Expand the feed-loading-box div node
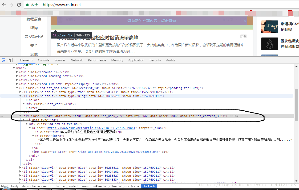The image size is (299, 190). coord(17,76)
